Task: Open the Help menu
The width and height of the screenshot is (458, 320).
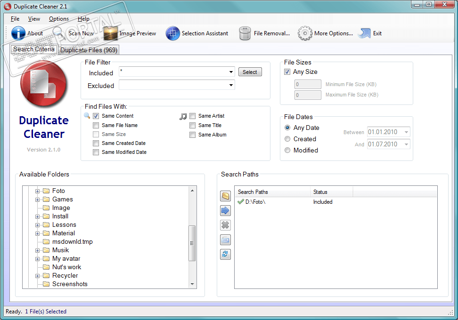Action: [x=83, y=19]
